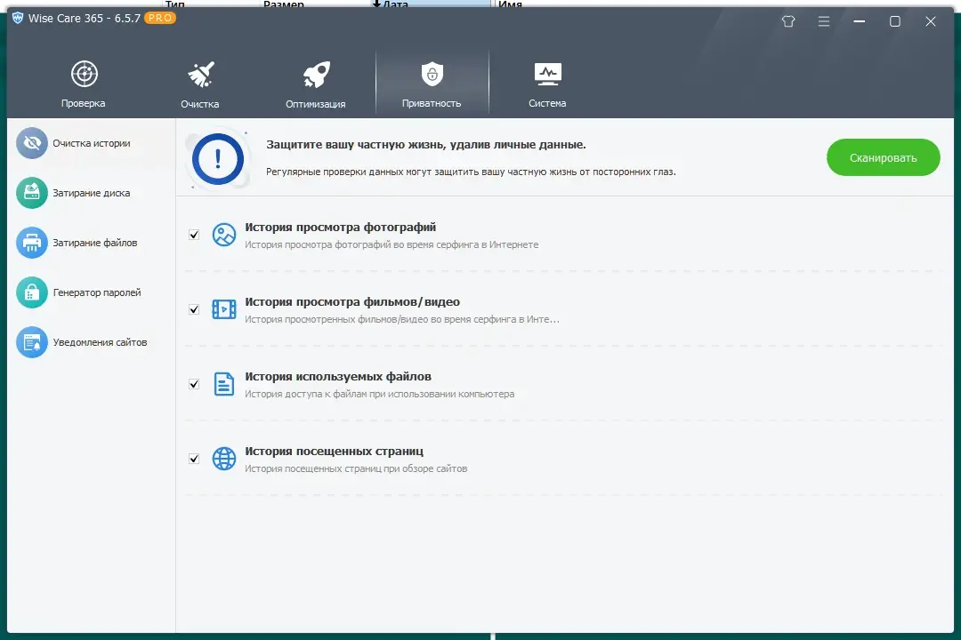Screen dimensions: 961x640
Task: Click the photo history picture icon
Action: tap(223, 235)
